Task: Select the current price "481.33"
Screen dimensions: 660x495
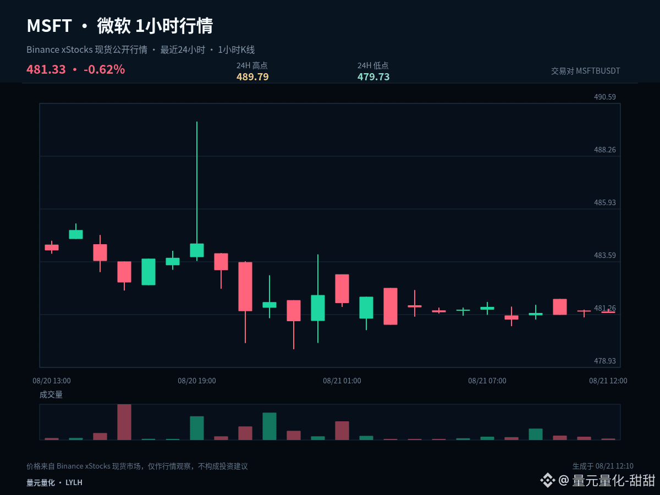Action: pyautogui.click(x=46, y=70)
